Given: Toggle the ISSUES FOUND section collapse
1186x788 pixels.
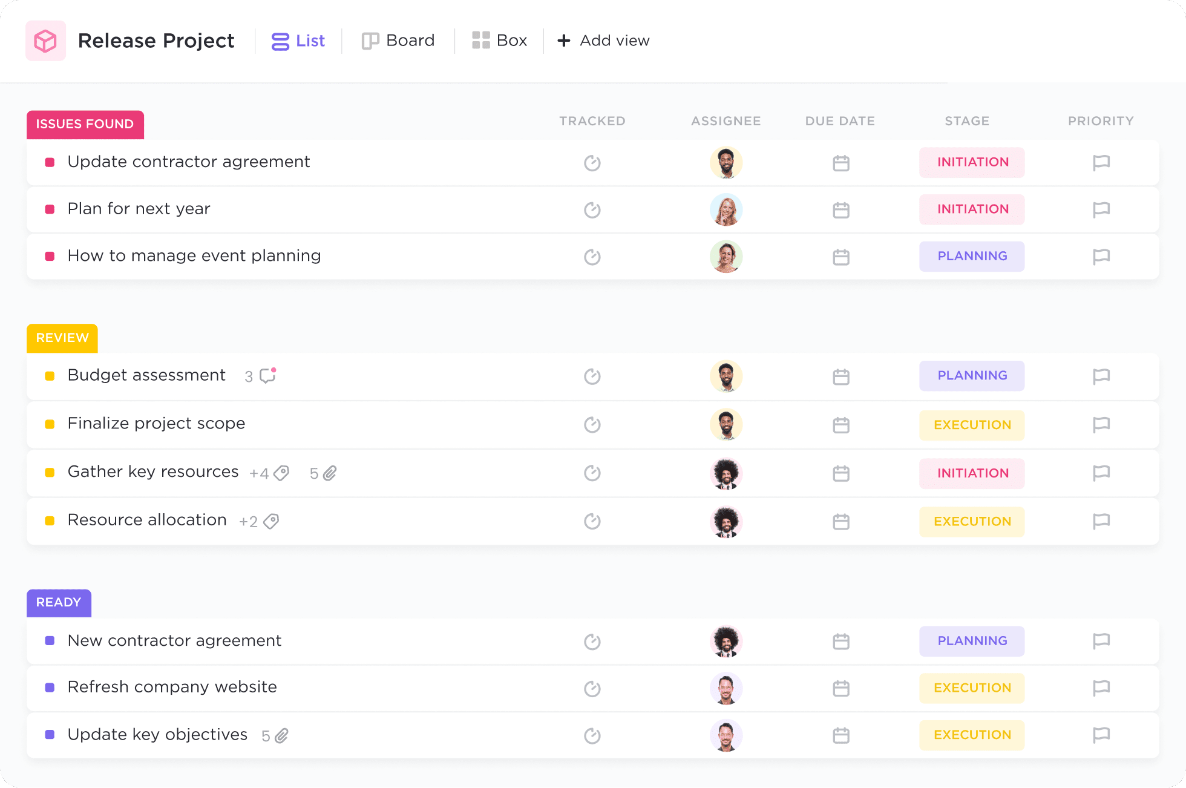Looking at the screenshot, I should pos(84,123).
